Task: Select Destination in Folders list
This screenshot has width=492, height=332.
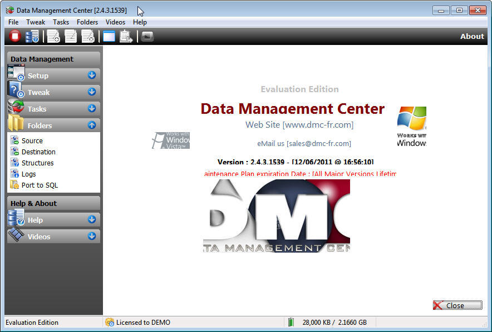Action: click(38, 152)
